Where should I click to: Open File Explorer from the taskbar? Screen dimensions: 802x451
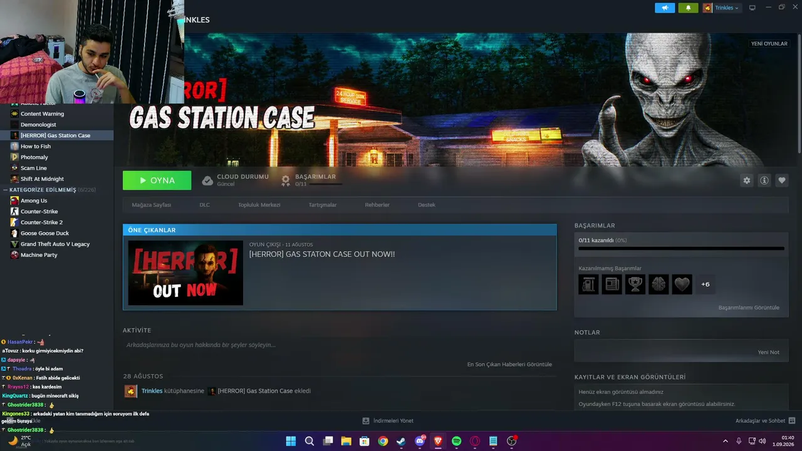click(346, 441)
